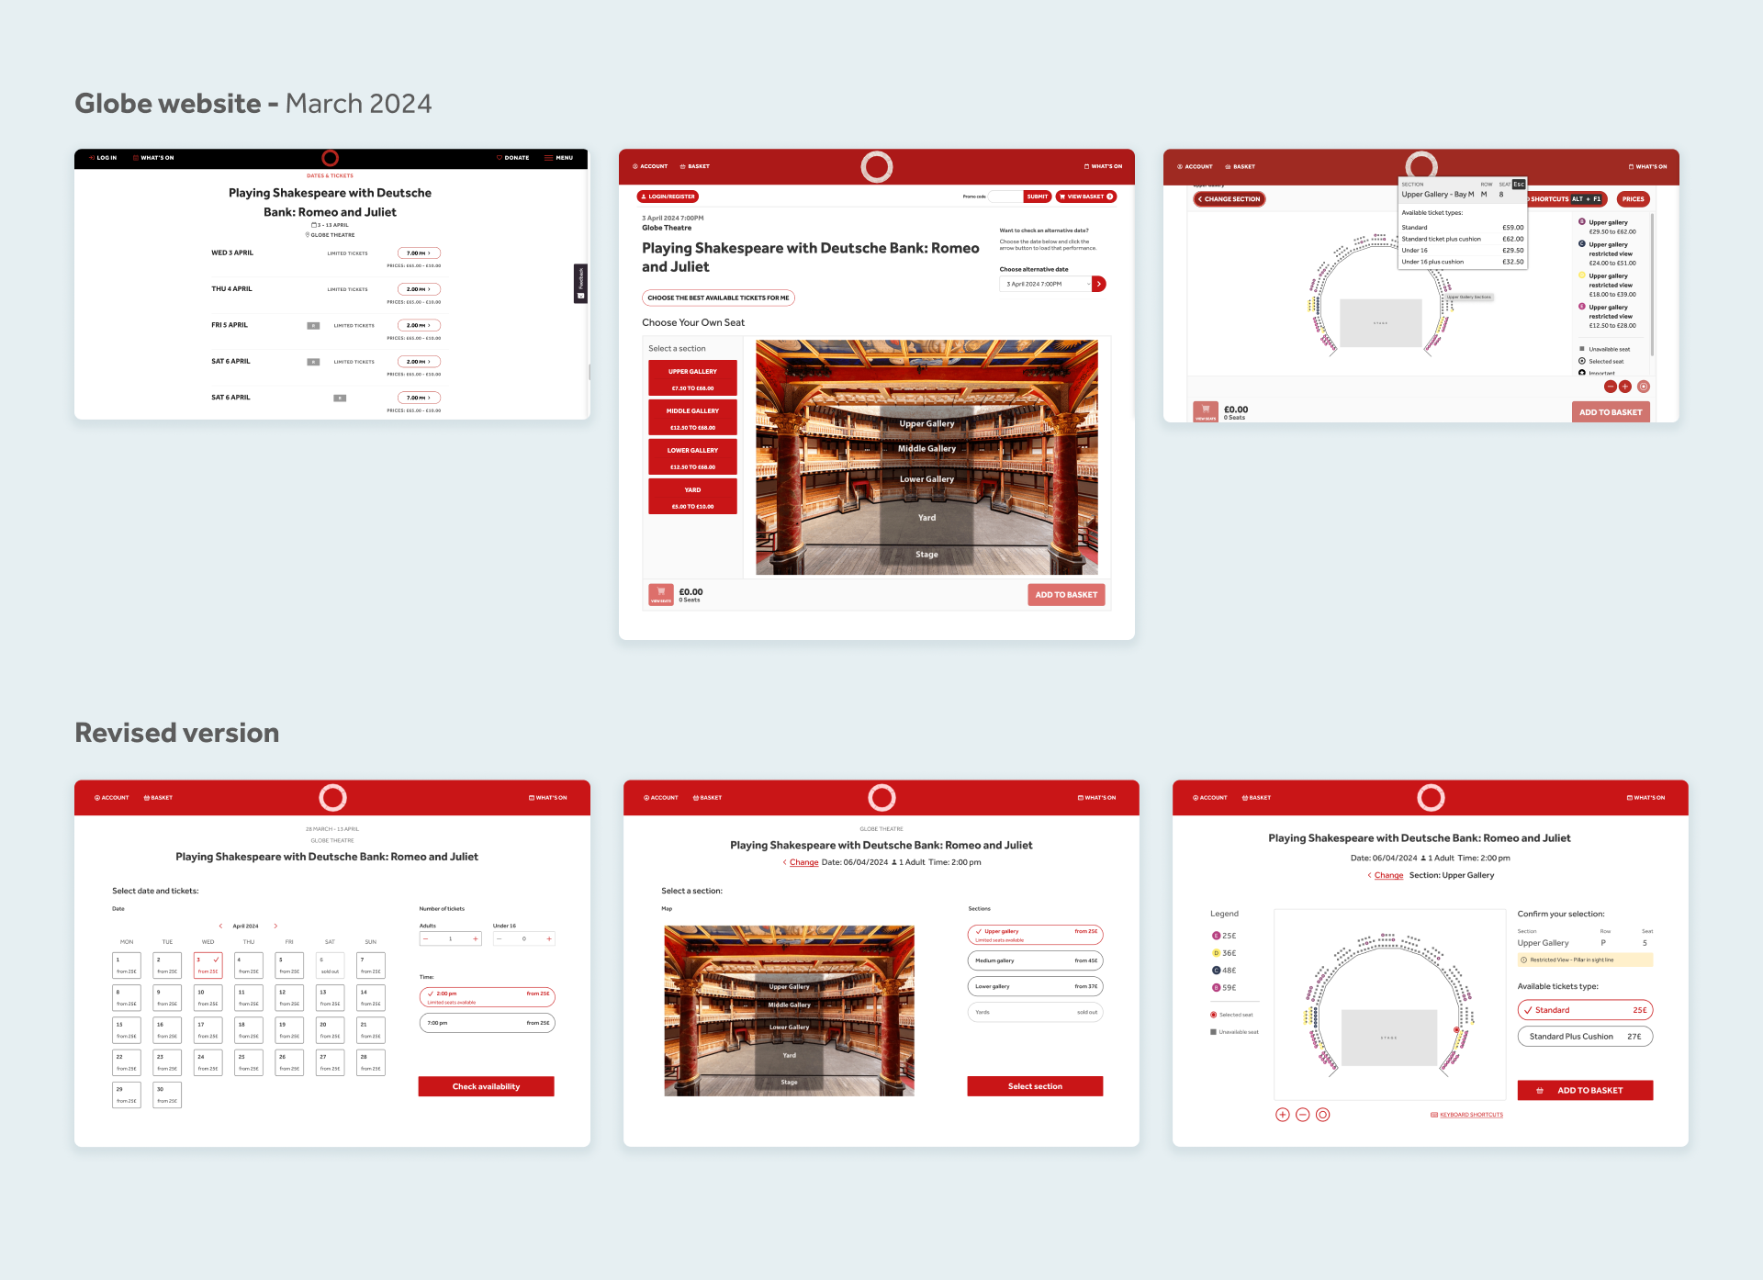Decrease Under 16 ticket count

(499, 938)
